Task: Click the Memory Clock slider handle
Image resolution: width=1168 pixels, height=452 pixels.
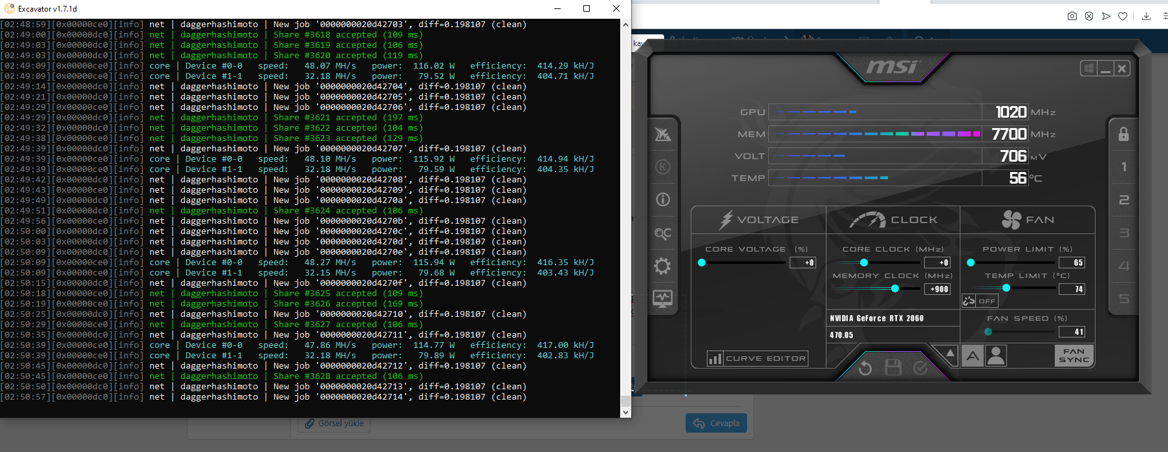Action: tap(895, 288)
